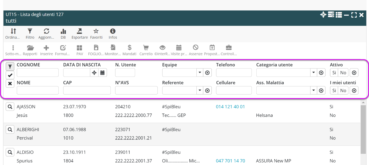Expand the Equipe dropdown
The height and width of the screenshot is (165, 369).
200,73
